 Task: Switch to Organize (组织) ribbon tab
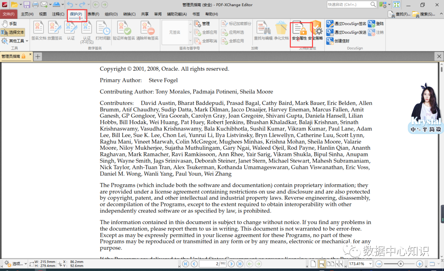point(111,14)
